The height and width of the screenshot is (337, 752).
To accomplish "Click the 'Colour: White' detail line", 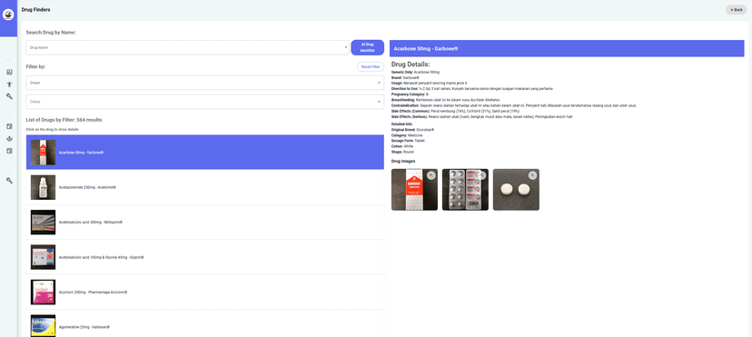I will tap(402, 146).
